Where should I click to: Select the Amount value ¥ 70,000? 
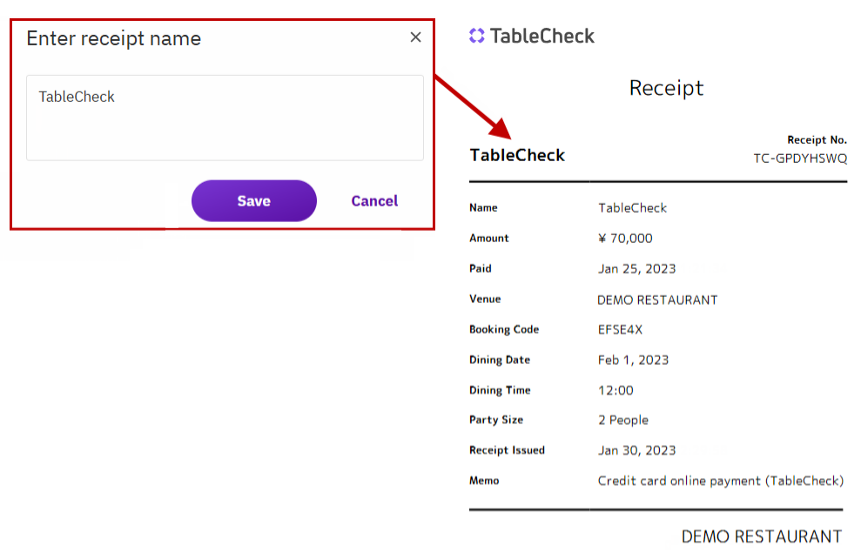625,238
